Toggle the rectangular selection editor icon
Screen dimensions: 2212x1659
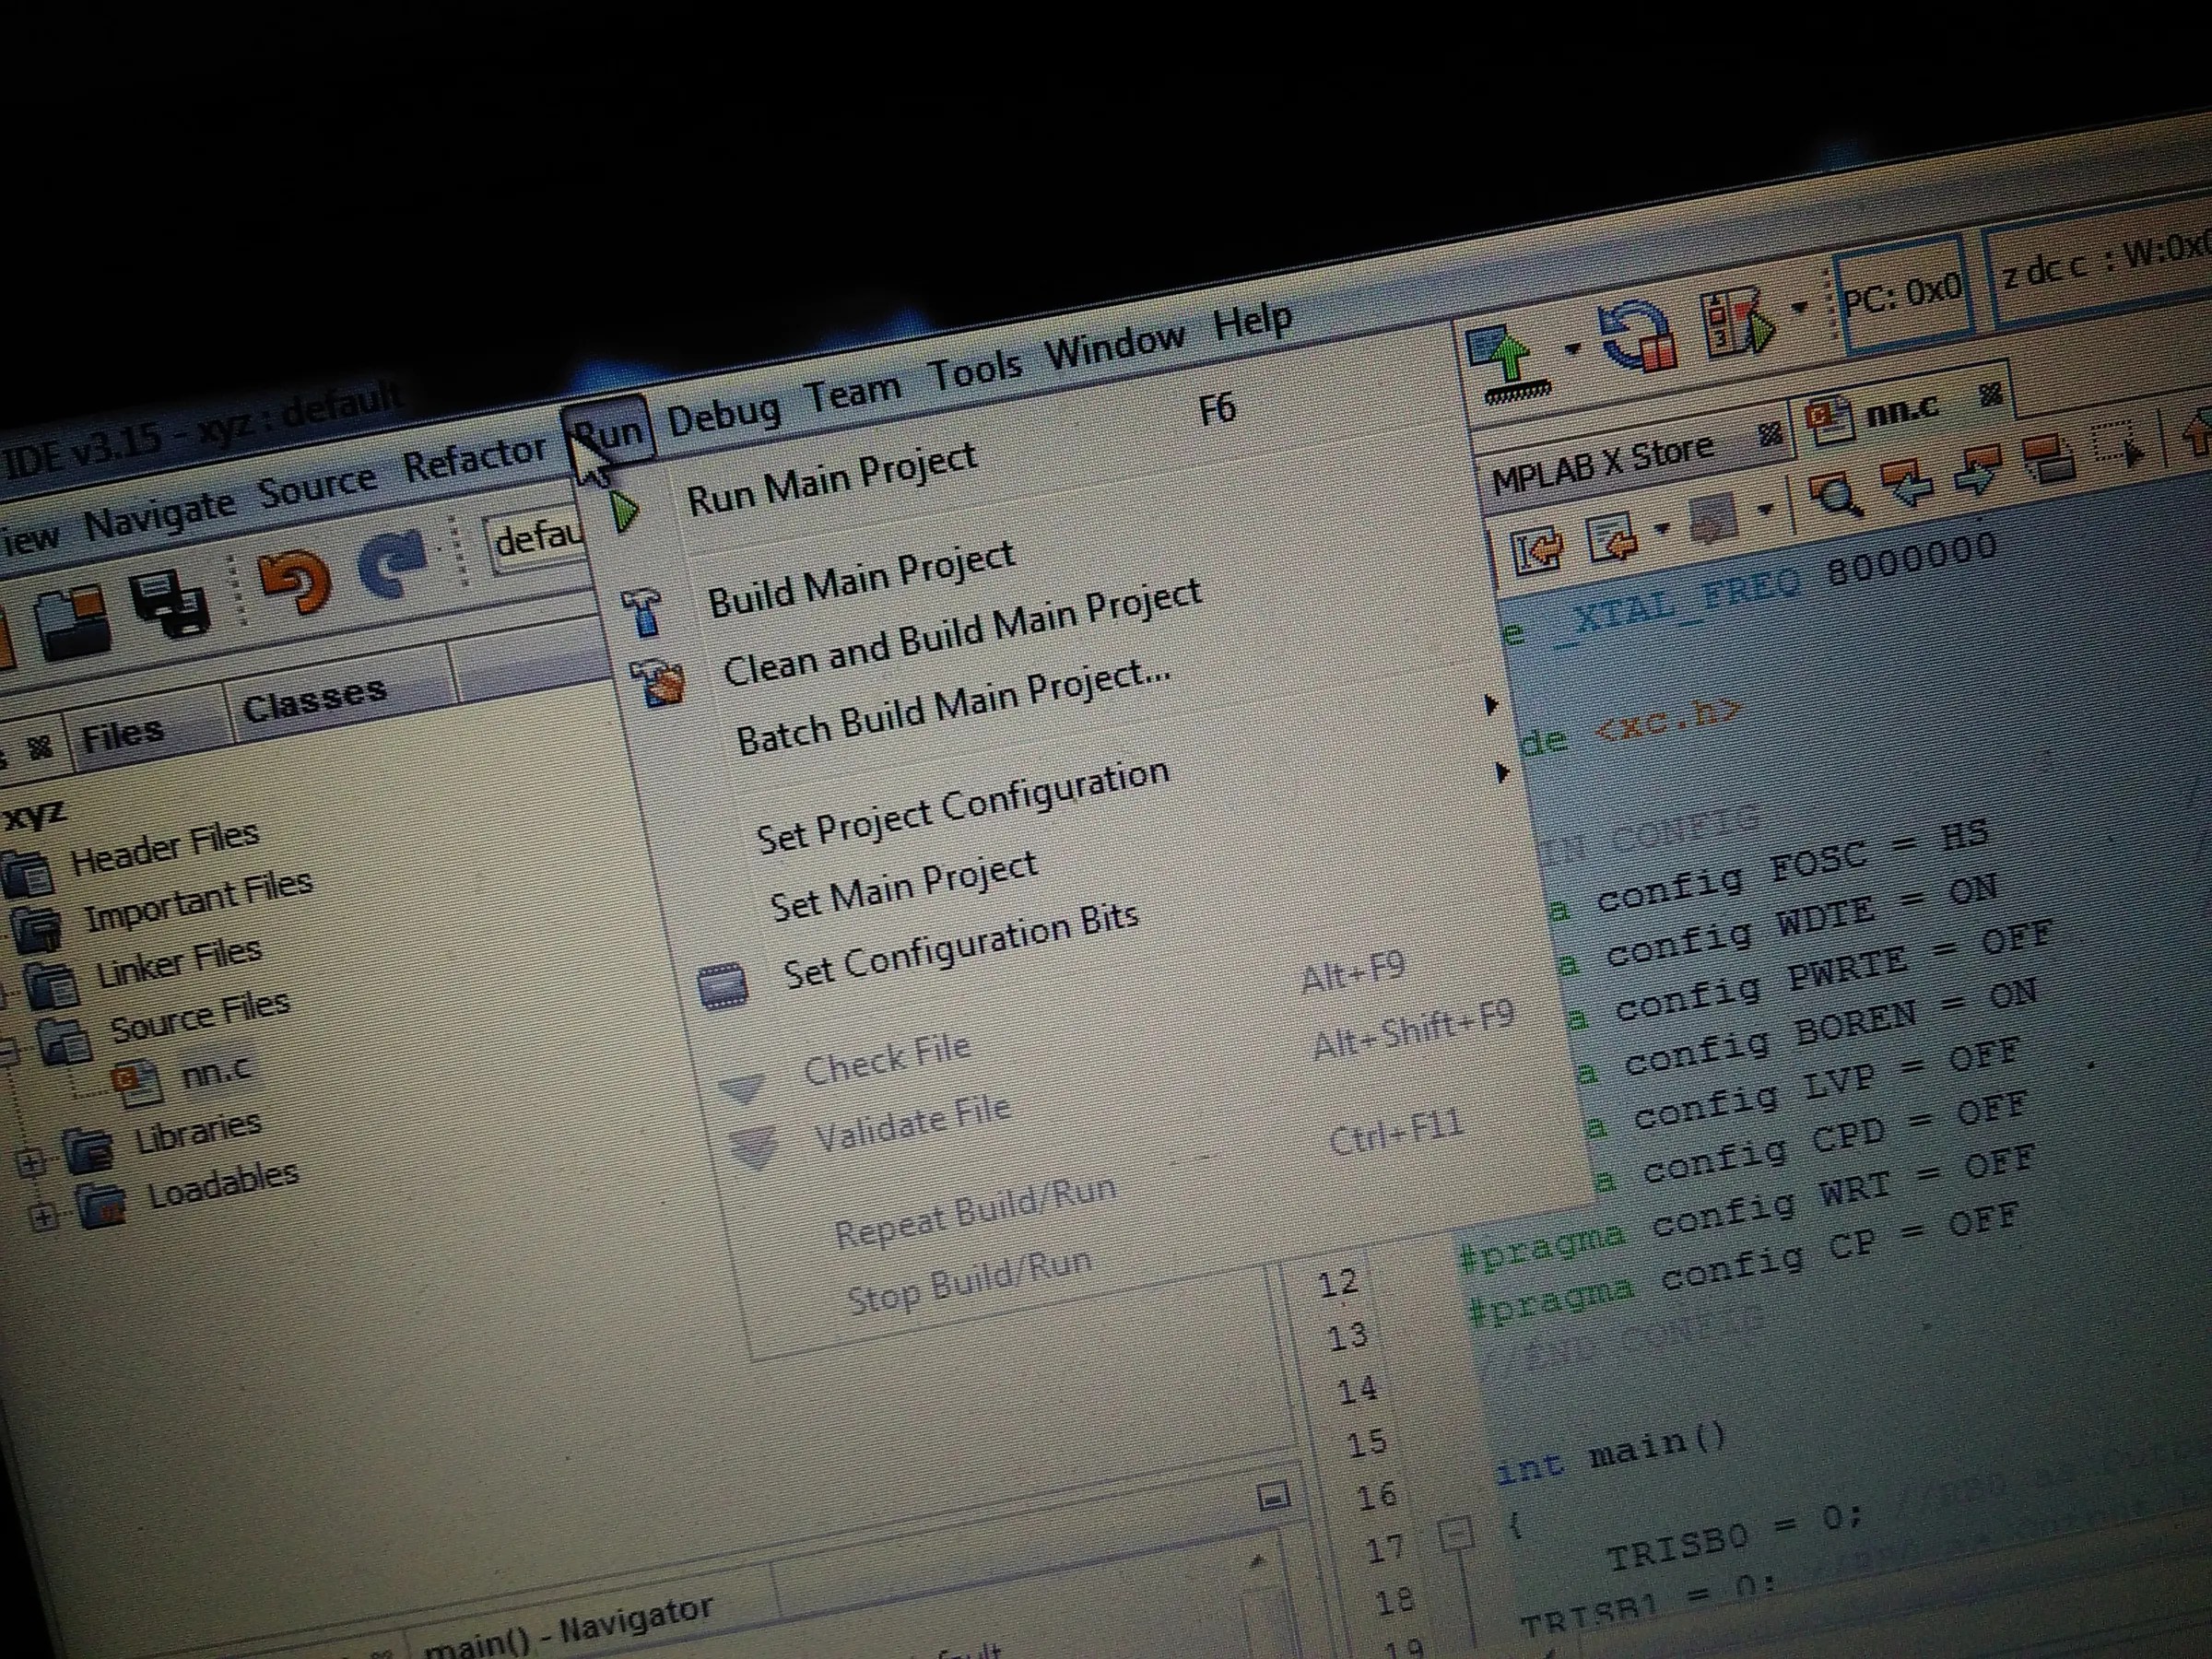2117,447
